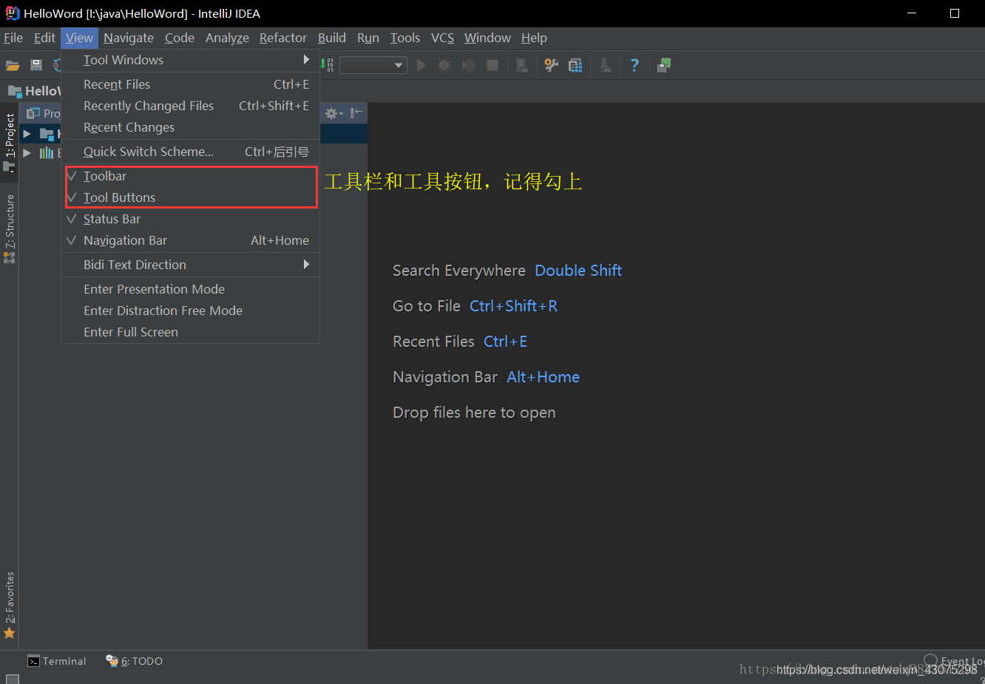Click the Build project binary icon
985x684 pixels.
tap(328, 66)
